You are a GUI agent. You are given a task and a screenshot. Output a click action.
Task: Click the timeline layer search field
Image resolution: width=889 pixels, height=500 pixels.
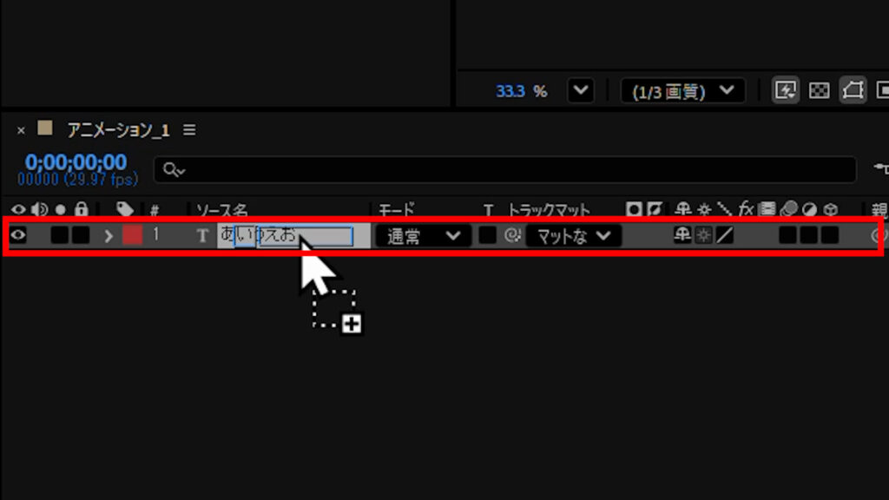click(x=504, y=169)
